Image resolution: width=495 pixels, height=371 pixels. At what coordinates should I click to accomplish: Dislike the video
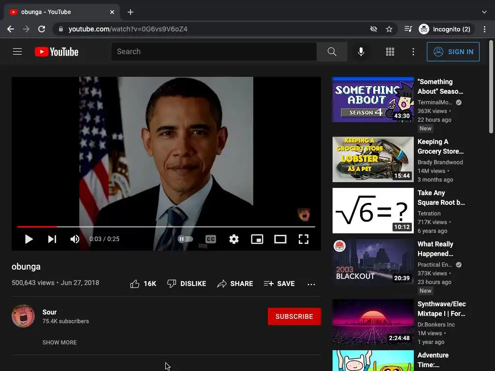point(187,284)
